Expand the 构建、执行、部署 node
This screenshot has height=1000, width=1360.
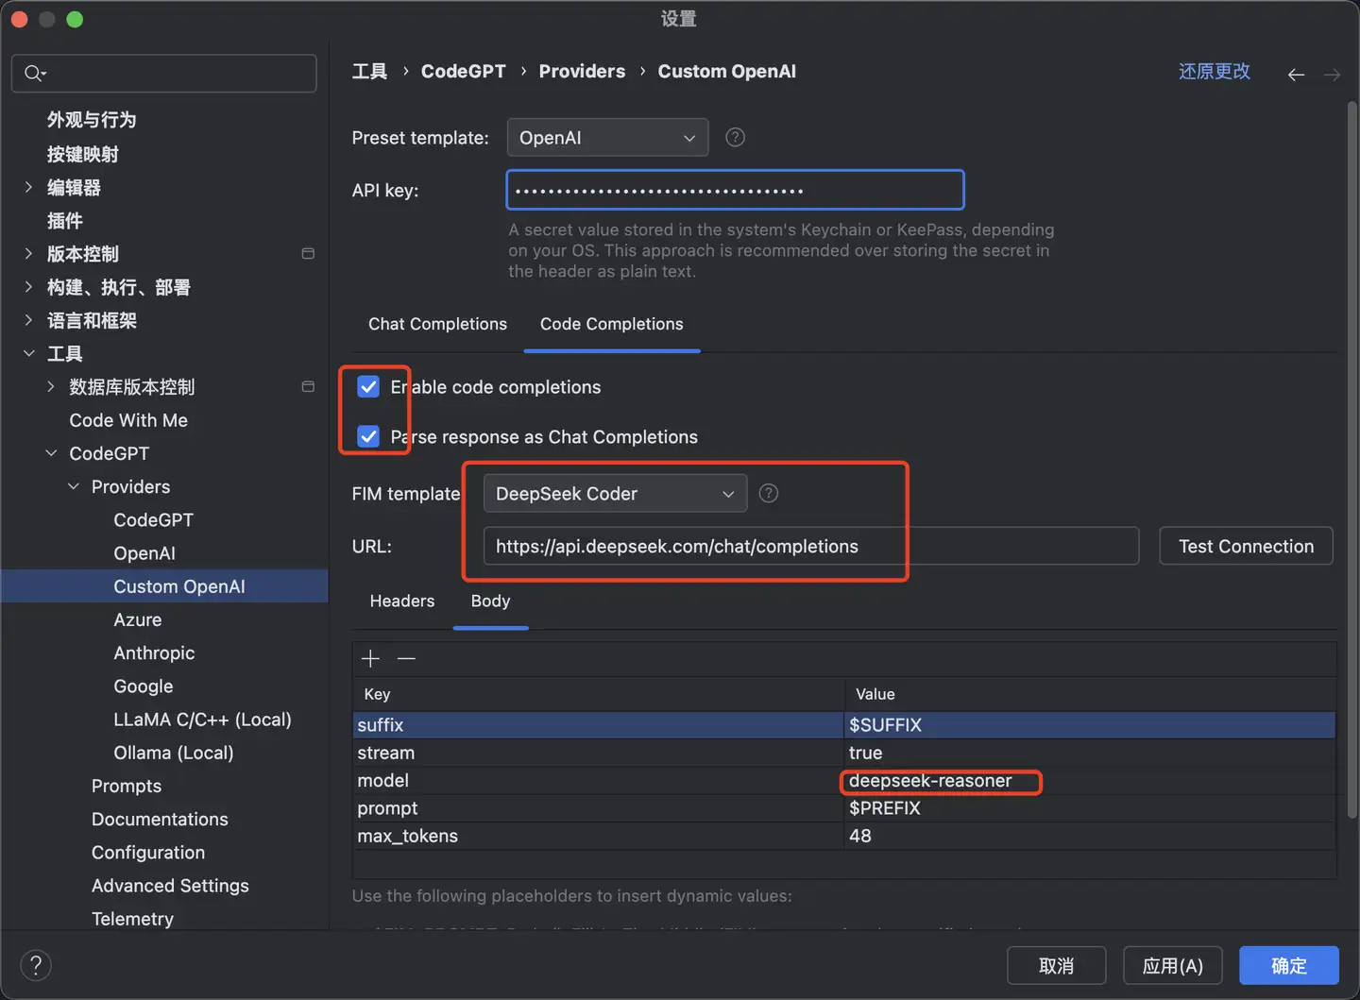pos(28,287)
